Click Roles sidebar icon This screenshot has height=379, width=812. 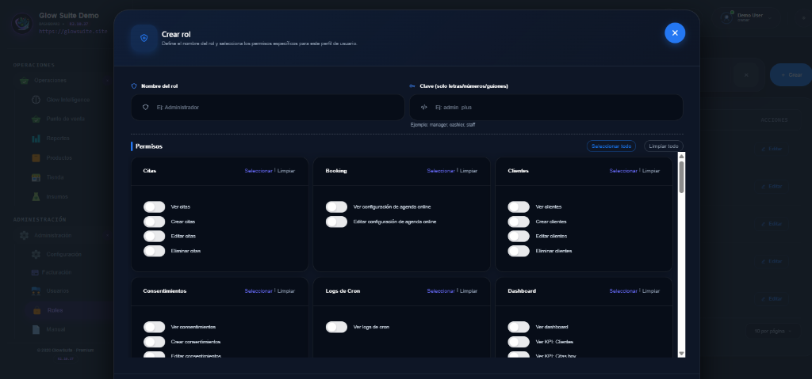(36, 311)
